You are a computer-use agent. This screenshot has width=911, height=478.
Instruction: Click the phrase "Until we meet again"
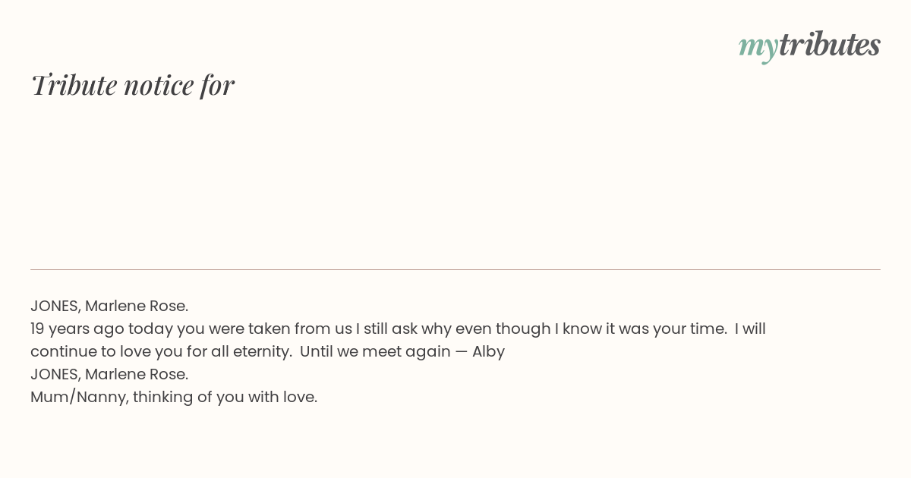coord(375,351)
